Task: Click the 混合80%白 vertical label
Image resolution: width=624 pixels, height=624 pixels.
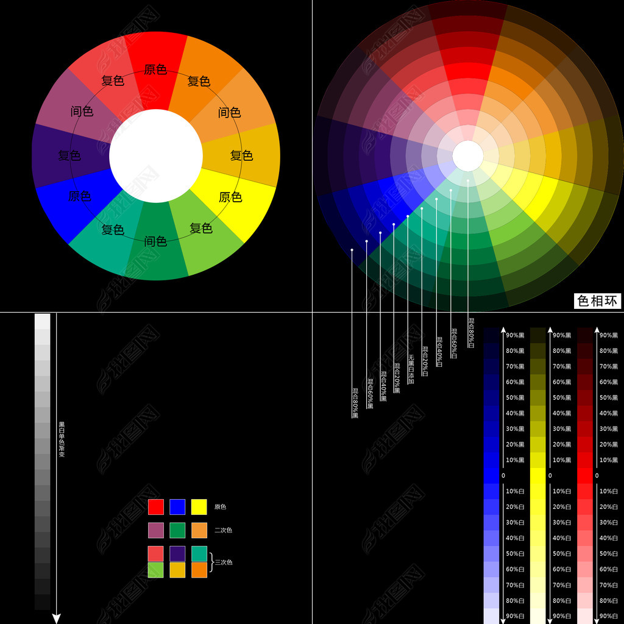Action: (471, 333)
